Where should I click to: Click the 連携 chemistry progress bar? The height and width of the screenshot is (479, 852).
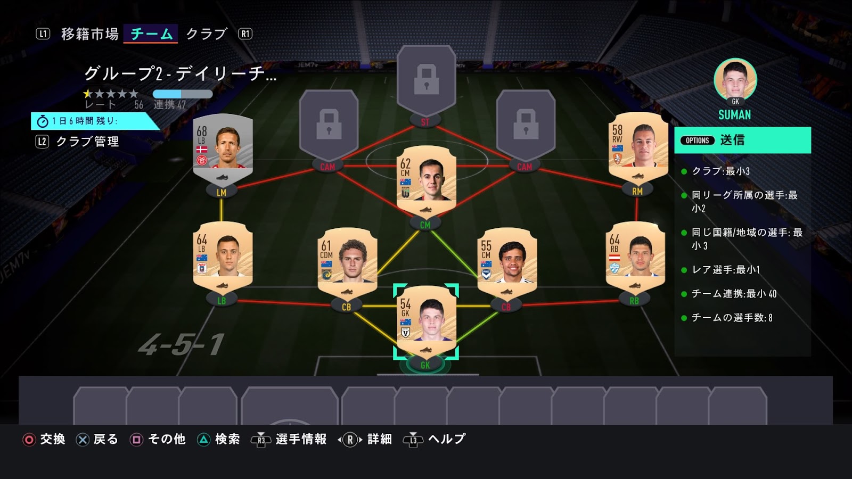pos(183,94)
